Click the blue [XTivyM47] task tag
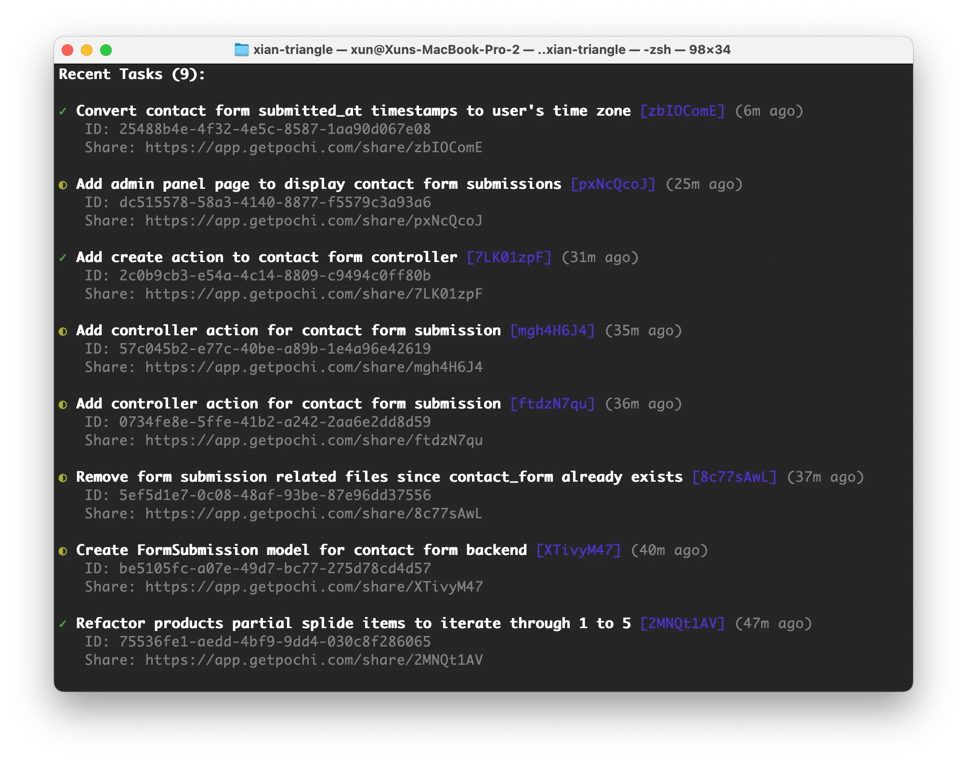Screen dimensions: 967x763 point(578,550)
